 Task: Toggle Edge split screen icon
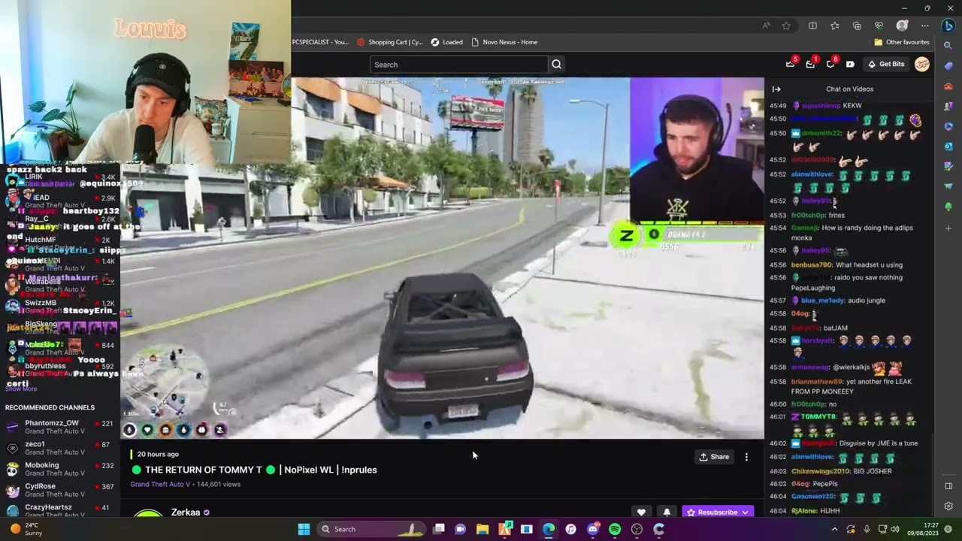tap(812, 26)
